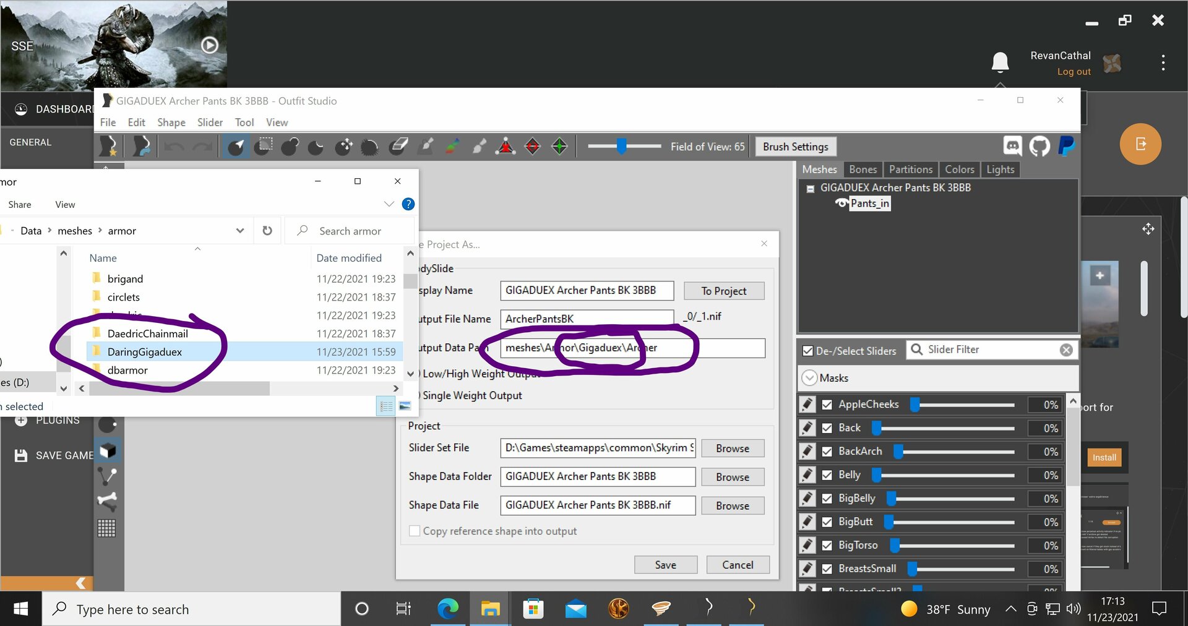Uncheck the Back slider checkbox
The image size is (1188, 626).
pos(827,428)
